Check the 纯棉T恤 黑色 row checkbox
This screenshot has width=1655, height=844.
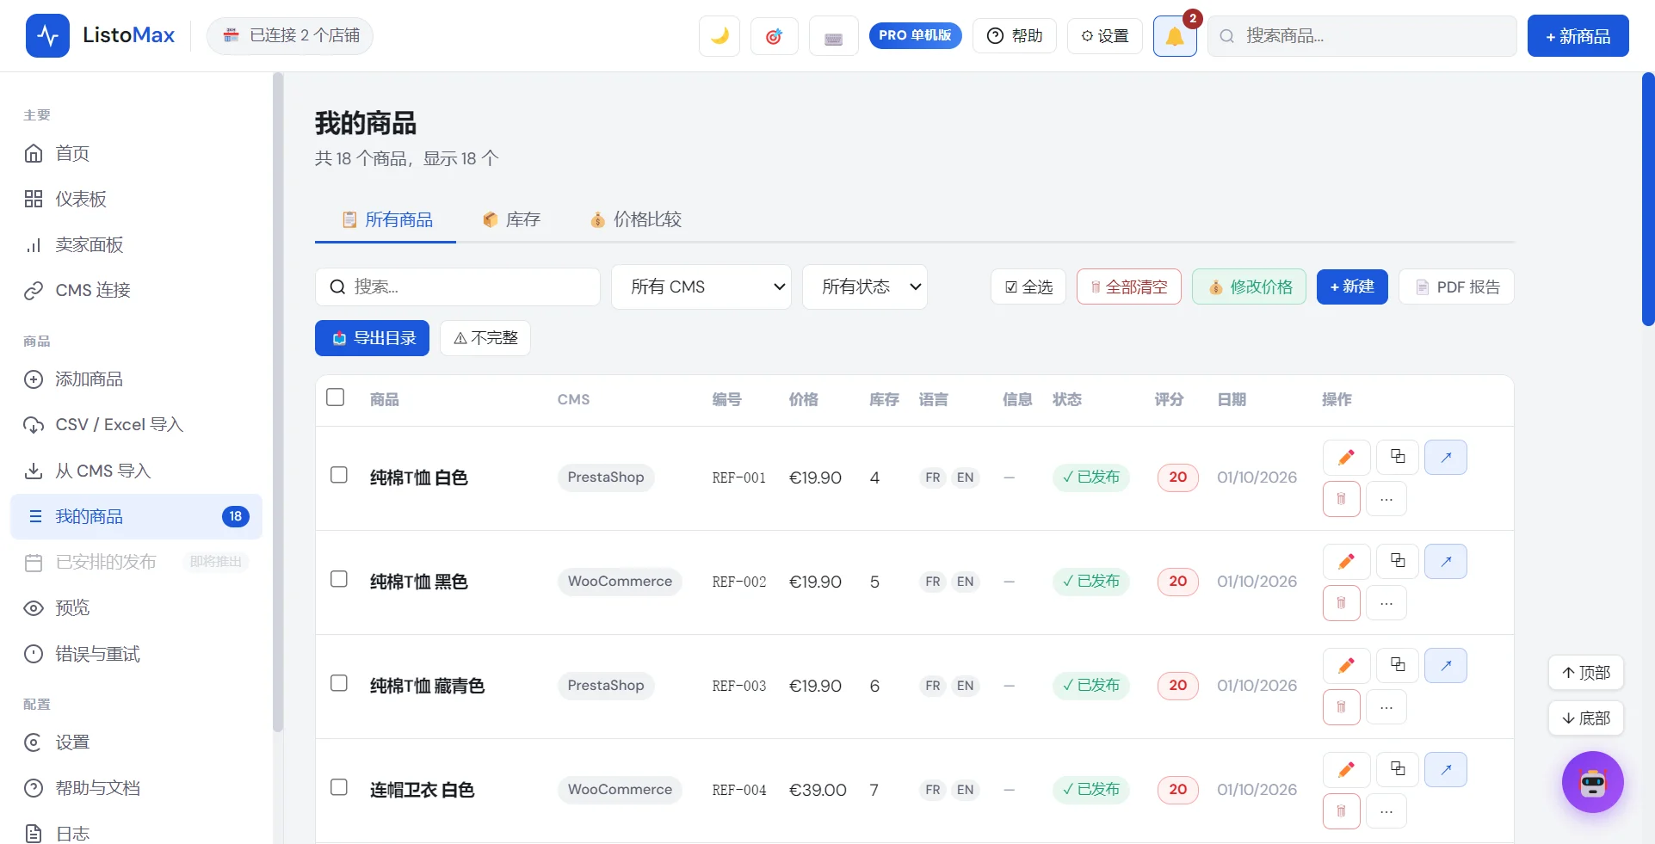[339, 579]
